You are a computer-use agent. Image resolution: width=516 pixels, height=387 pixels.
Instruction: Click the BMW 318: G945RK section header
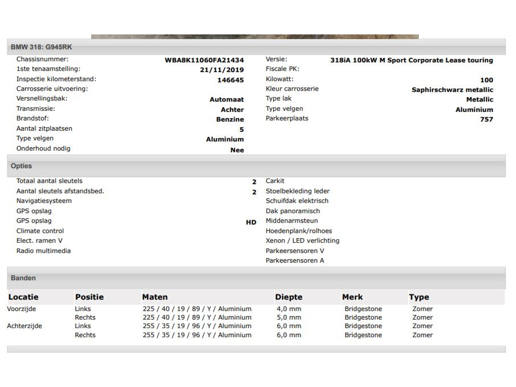(41, 47)
